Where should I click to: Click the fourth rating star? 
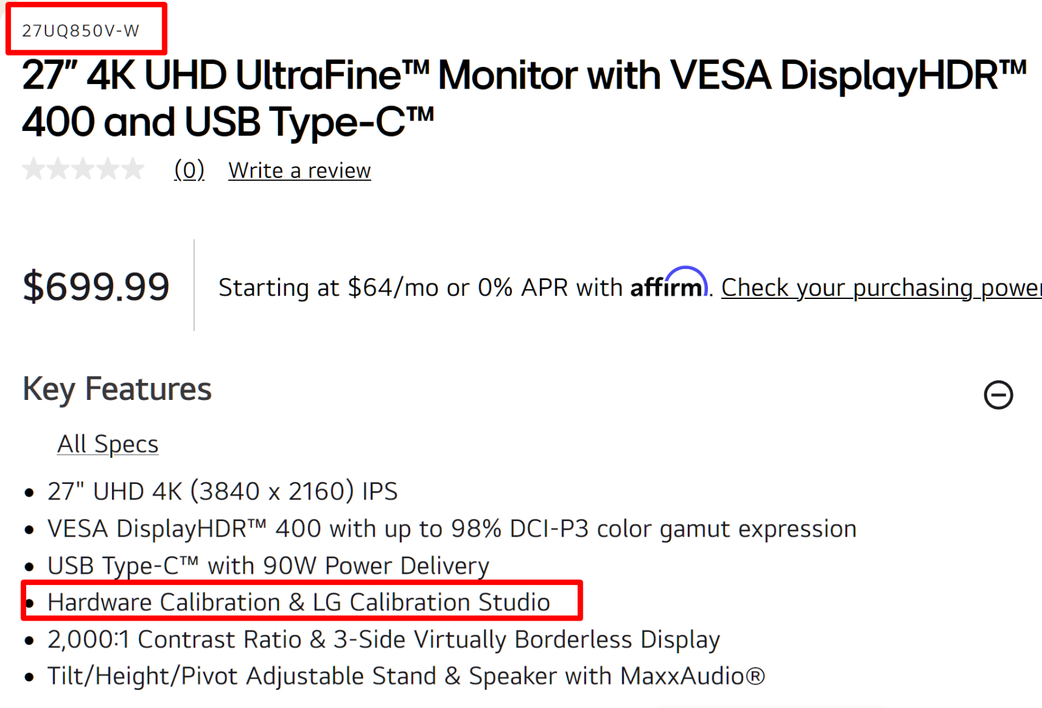(107, 169)
